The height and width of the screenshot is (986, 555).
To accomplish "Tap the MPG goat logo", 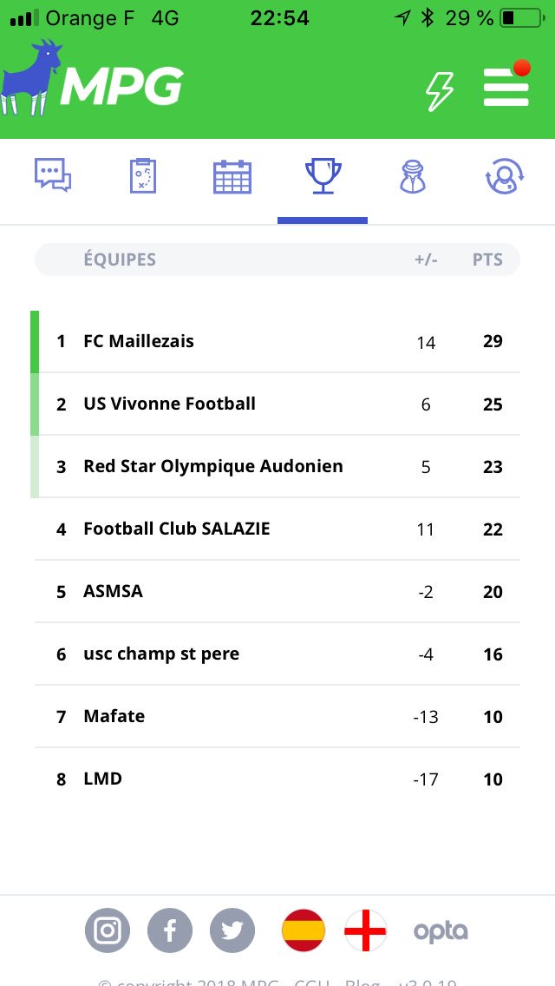I will [x=92, y=78].
